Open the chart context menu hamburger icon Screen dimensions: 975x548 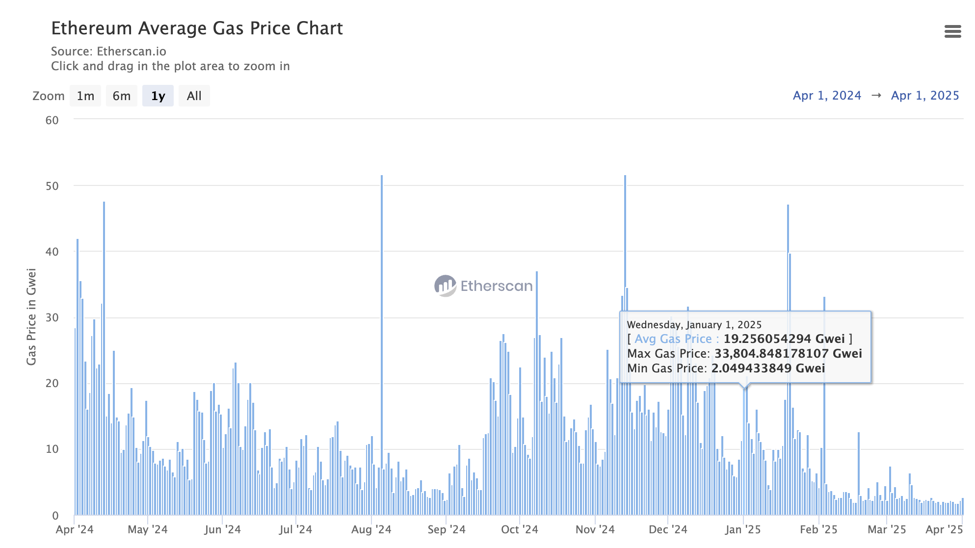[x=952, y=31]
